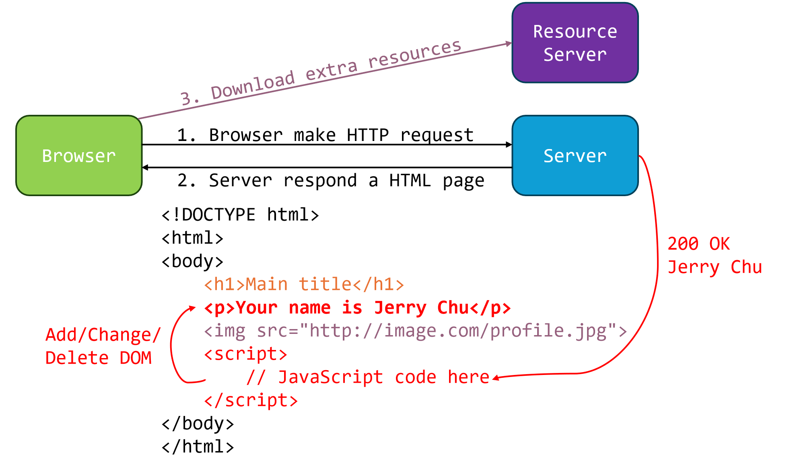This screenshot has height=466, width=785.
Task: Click the closing </script> tag
Action: coord(251,400)
